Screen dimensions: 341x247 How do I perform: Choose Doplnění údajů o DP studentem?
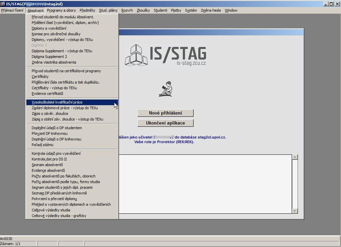pos(72,128)
